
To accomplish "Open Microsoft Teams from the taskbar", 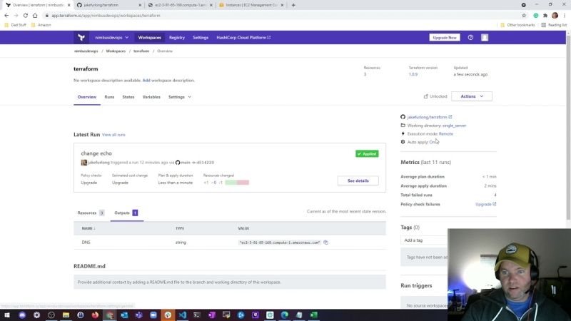I will [138, 315].
